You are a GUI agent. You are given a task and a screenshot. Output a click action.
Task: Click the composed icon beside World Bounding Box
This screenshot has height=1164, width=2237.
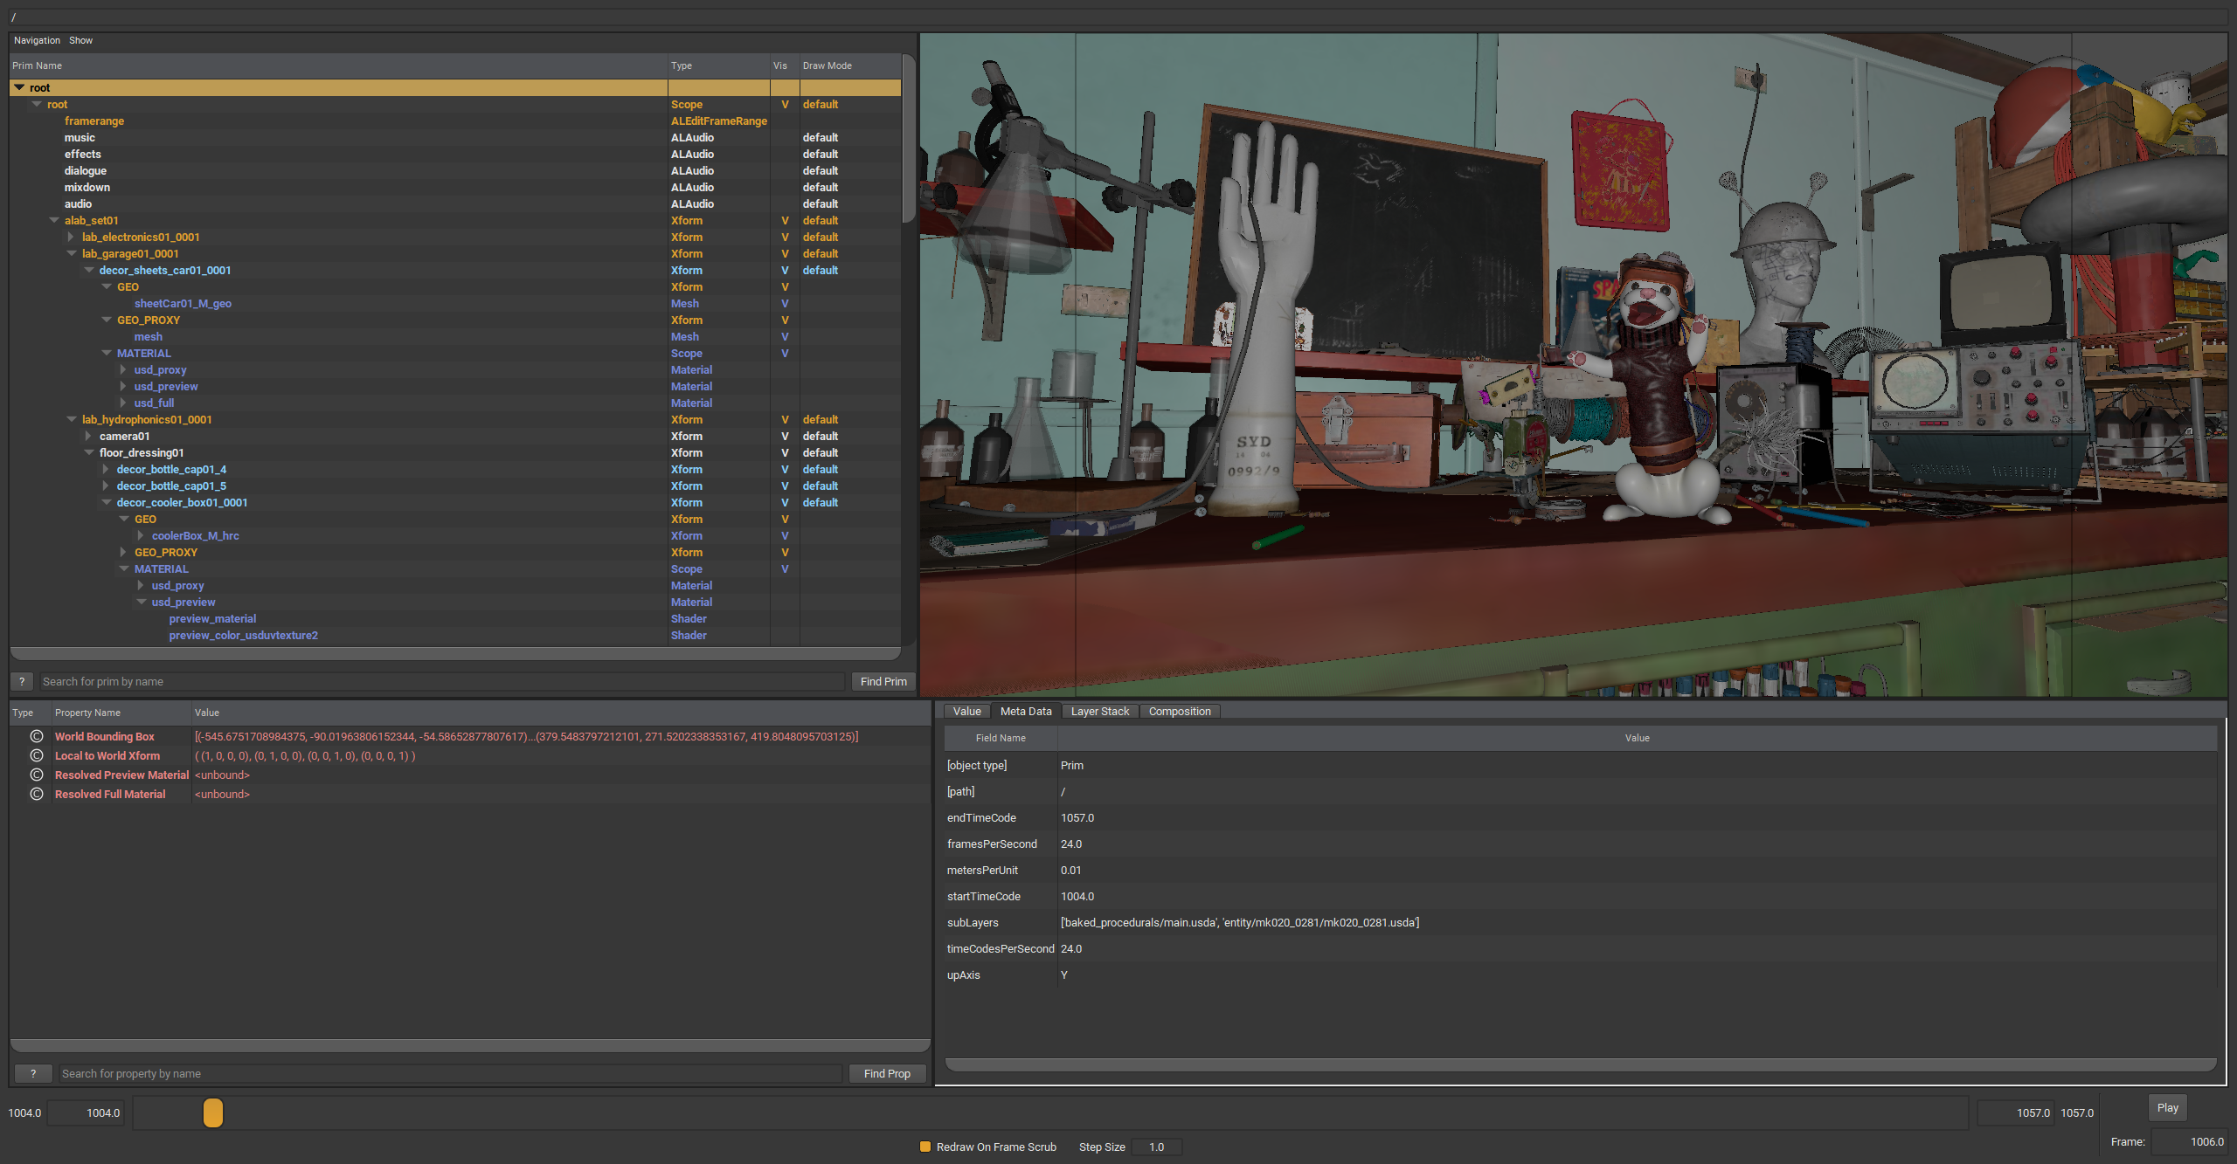tap(37, 736)
